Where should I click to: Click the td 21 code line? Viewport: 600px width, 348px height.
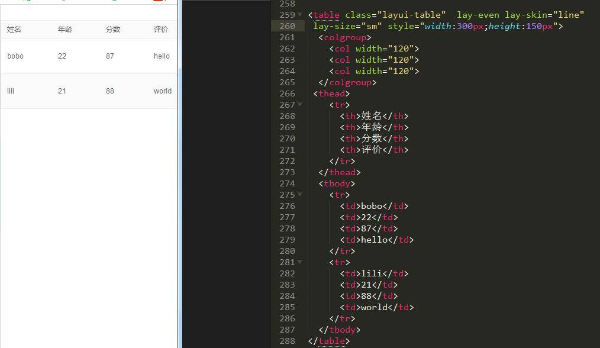pos(369,285)
